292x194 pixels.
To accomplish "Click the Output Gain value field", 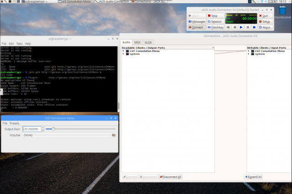I will tap(31, 129).
